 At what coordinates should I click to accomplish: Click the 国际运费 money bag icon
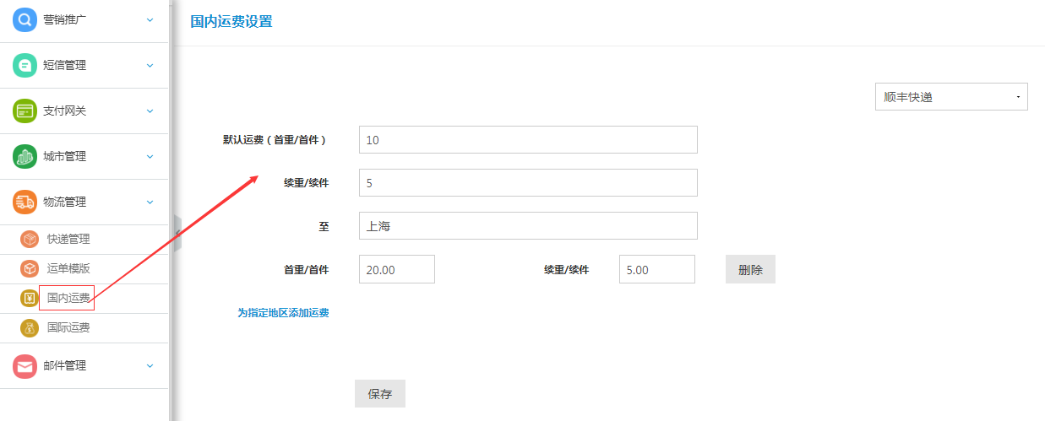30,328
